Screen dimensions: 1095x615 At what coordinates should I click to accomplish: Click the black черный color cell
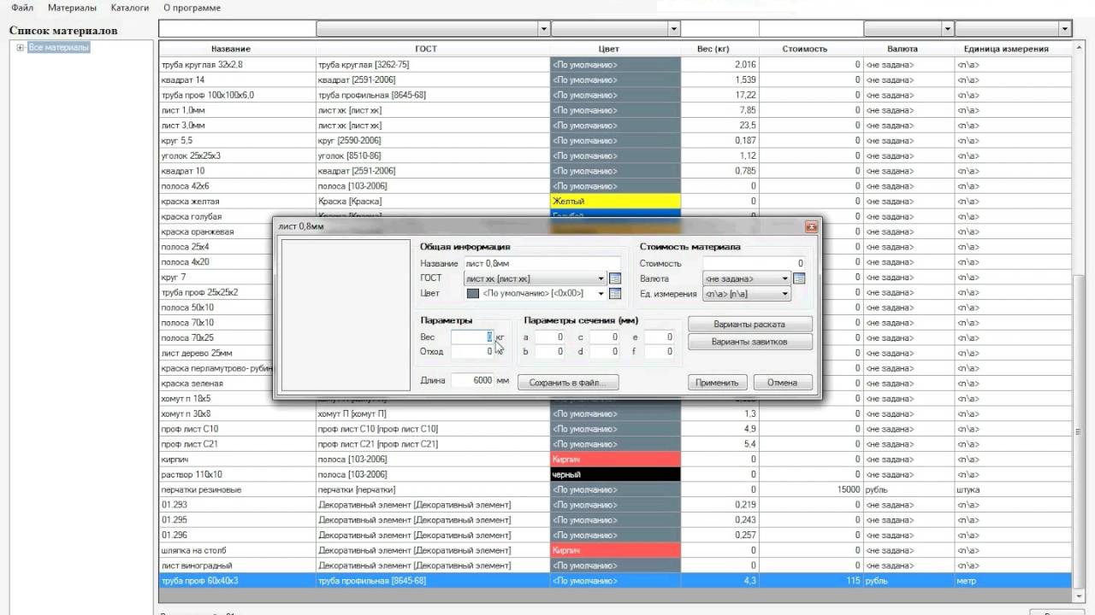615,475
